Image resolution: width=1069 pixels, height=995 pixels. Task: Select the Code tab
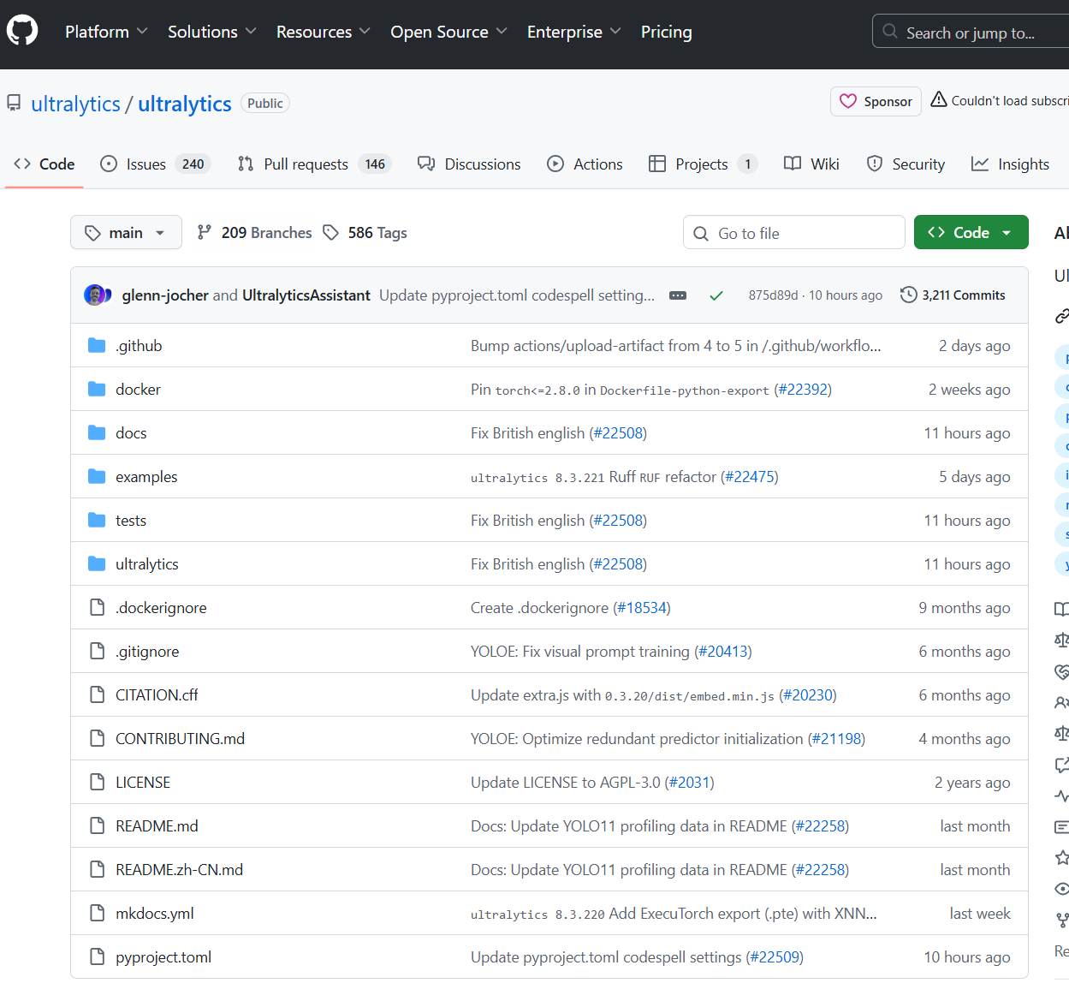pyautogui.click(x=45, y=164)
